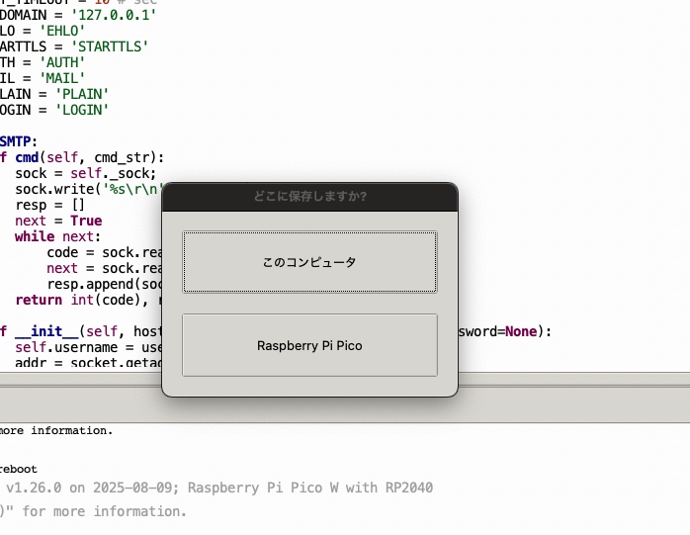The image size is (690, 535).
Task: Click the 'PLAIN' string constant
Action: coord(82,94)
